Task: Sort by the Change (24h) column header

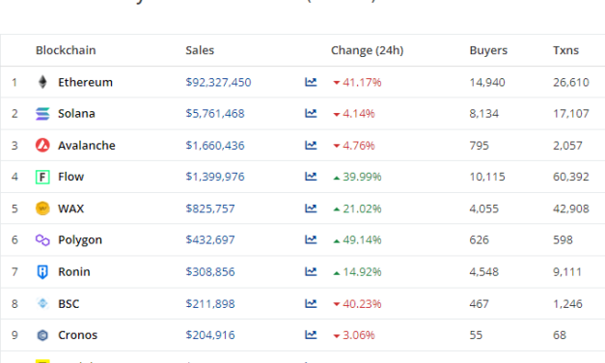Action: [367, 50]
